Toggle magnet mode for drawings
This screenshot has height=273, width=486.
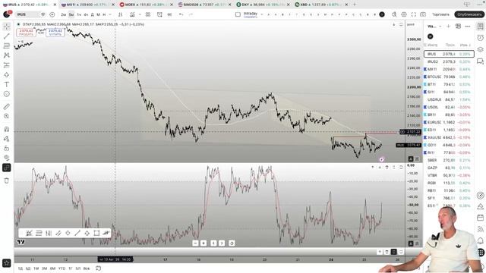[x=7, y=129]
